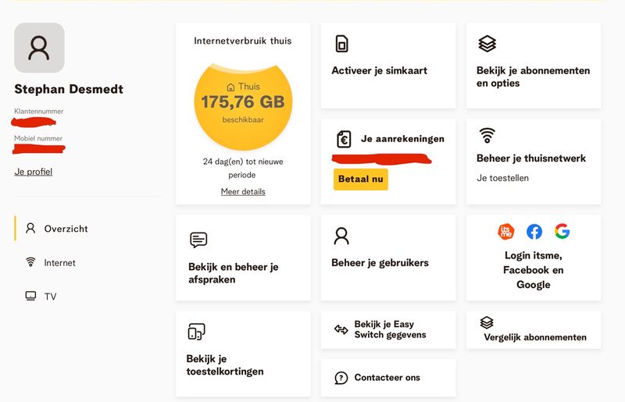This screenshot has width=625, height=402.
Task: Click the itsme orange logo
Action: [x=505, y=232]
